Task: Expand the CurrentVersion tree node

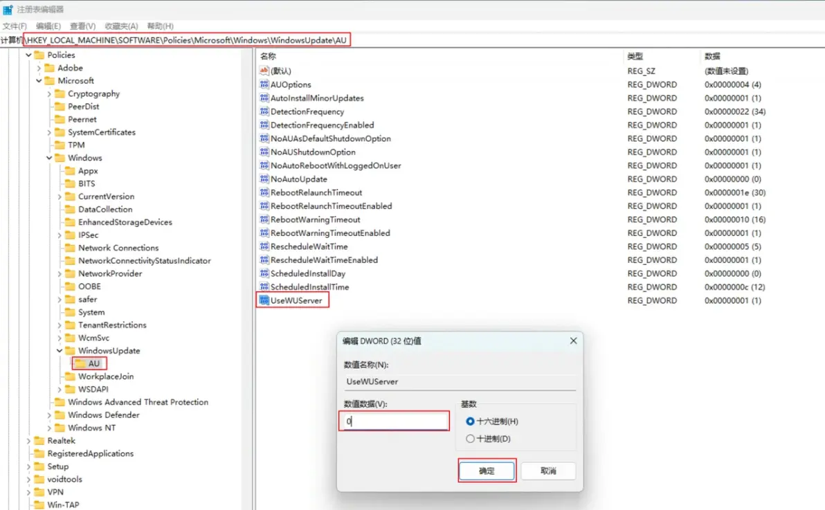Action: [60, 197]
